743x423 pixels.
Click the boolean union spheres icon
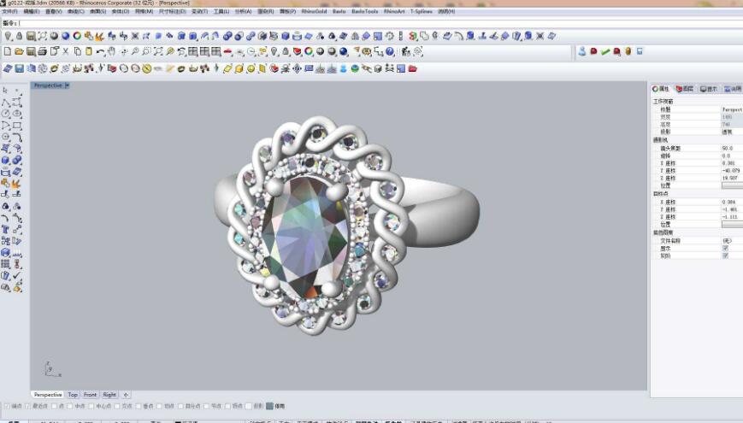[x=17, y=160]
